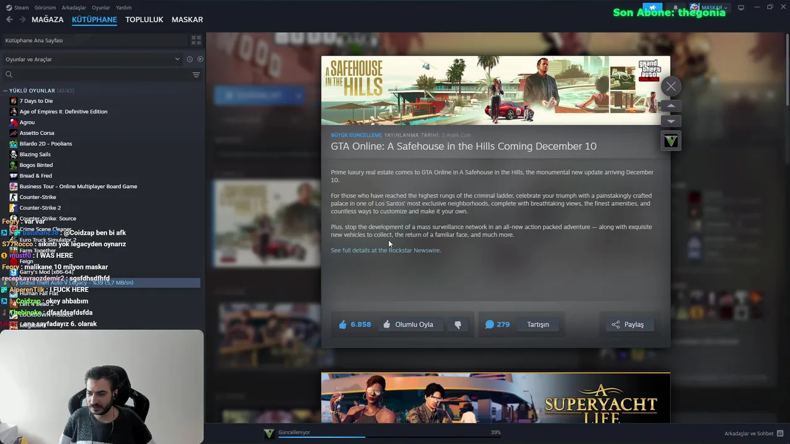This screenshot has width=790, height=444.
Task: Select Counter-Strike in the game list
Action: click(38, 197)
